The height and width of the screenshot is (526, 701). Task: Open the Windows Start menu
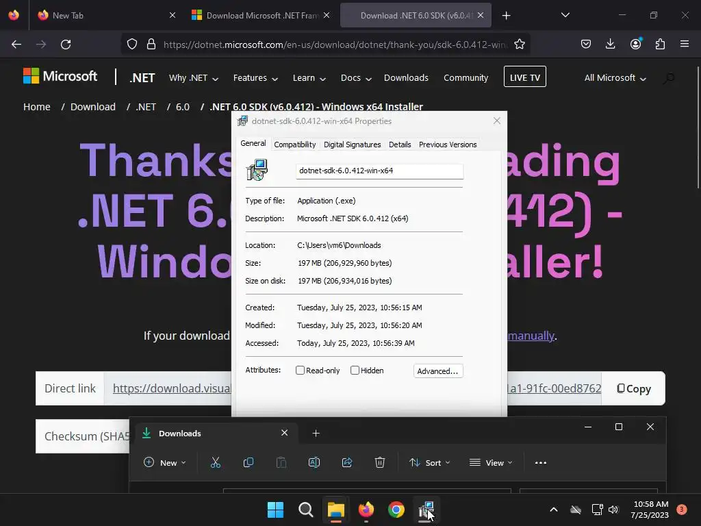pos(275,510)
